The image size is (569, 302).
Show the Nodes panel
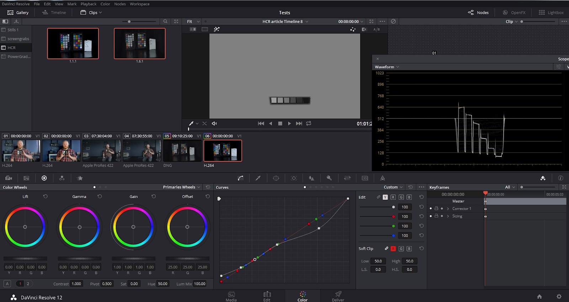(478, 12)
